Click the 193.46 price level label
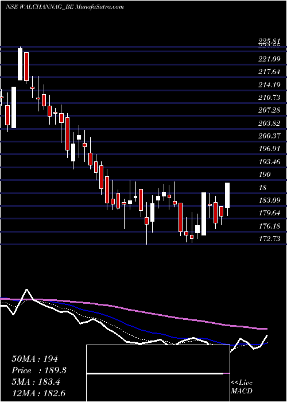Image resolution: width=287 pixels, height=402 pixels. pyautogui.click(x=269, y=162)
